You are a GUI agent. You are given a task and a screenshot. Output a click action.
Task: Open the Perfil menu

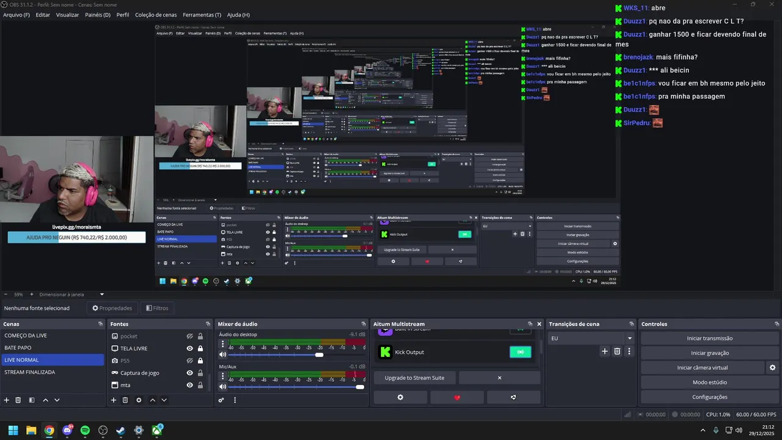point(123,15)
